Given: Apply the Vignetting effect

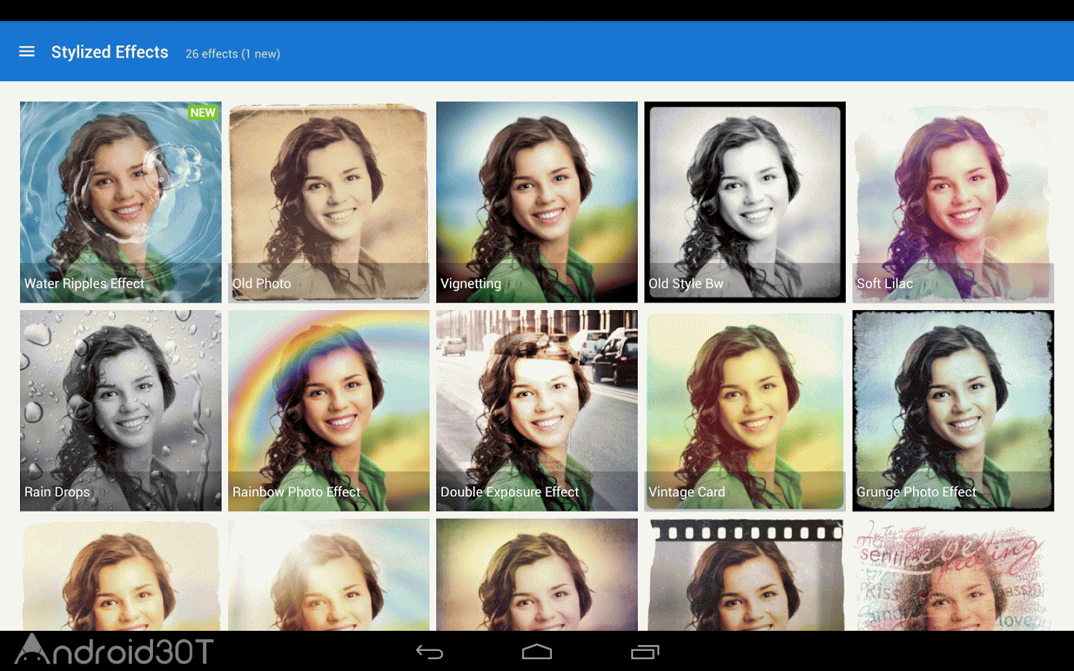Looking at the screenshot, I should [x=537, y=202].
